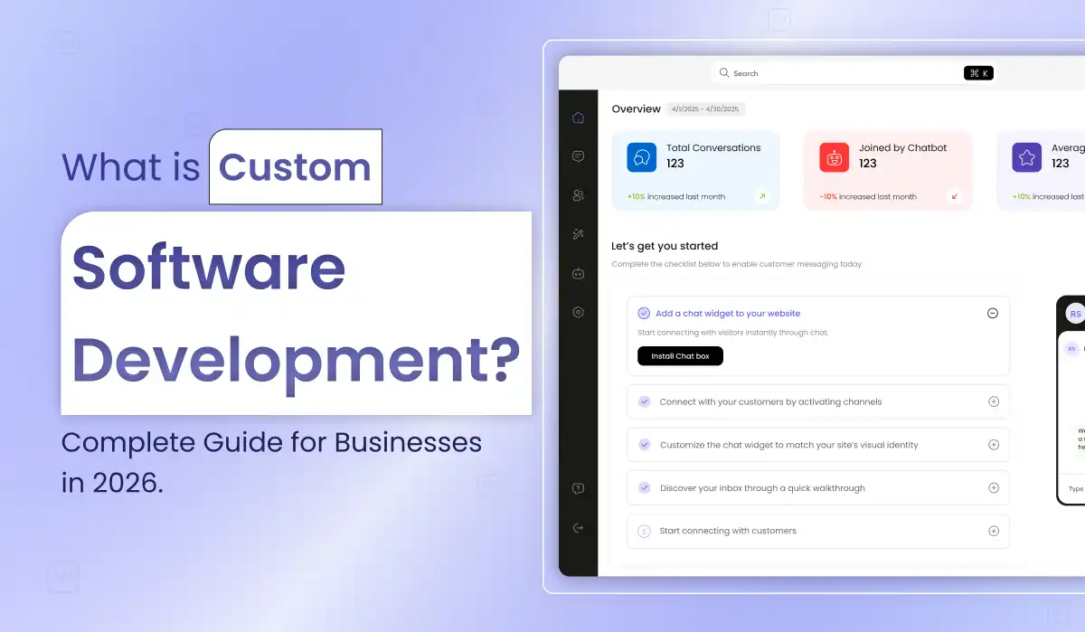The height and width of the screenshot is (632, 1085).
Task: Toggle the Customize the chat widget checkmark
Action: click(x=644, y=445)
